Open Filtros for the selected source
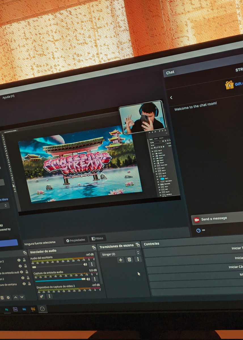Screen dimensions: 243x340 [98, 238]
